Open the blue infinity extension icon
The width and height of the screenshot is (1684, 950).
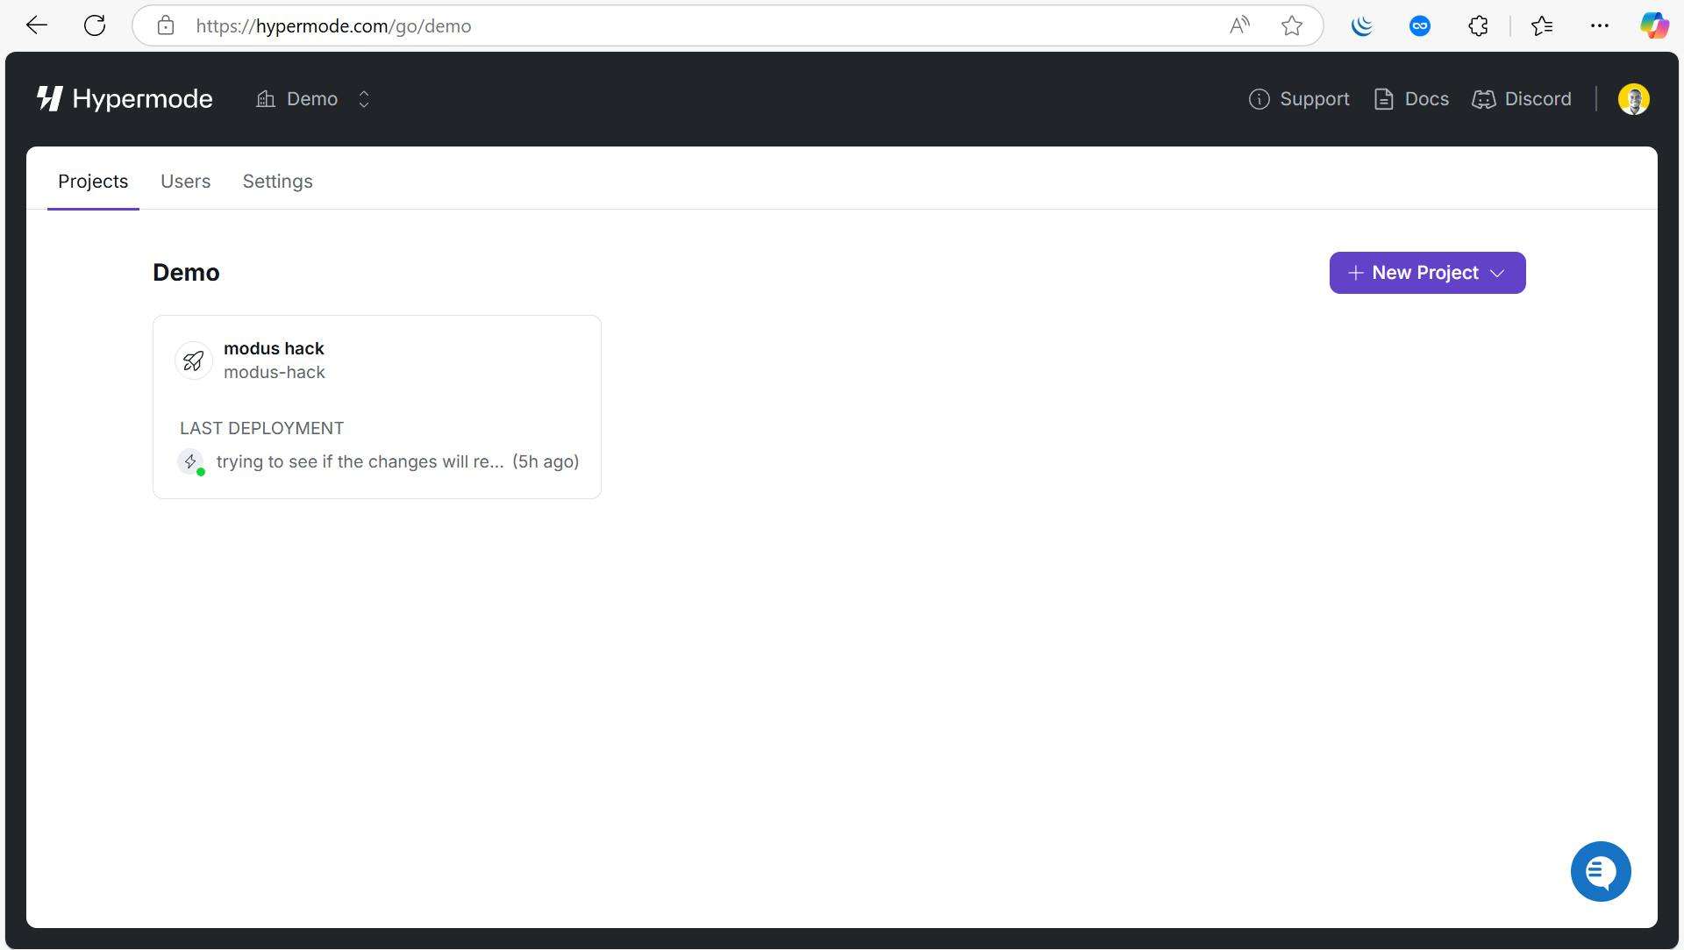[x=1420, y=25]
